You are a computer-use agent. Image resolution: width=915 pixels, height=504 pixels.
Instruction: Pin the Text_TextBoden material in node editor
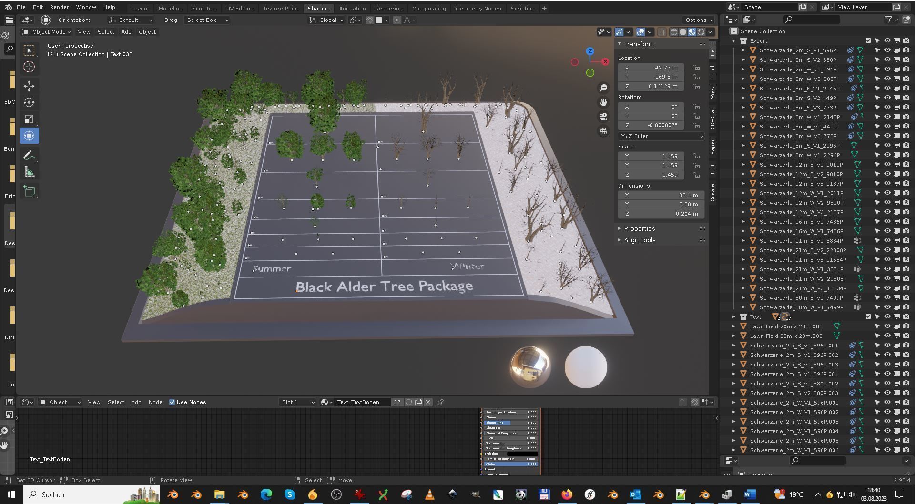440,402
